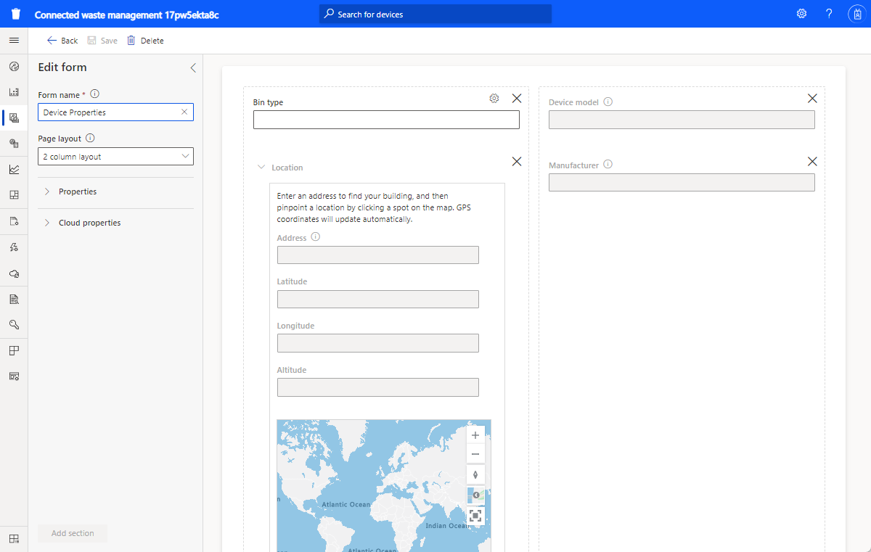
Task: Collapse the Location section chevron
Action: pos(261,168)
